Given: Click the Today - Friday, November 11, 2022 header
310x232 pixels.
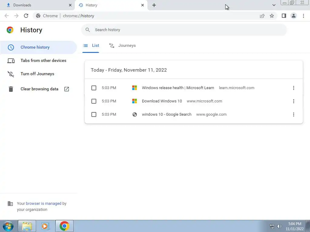Looking at the screenshot, I should (x=129, y=70).
